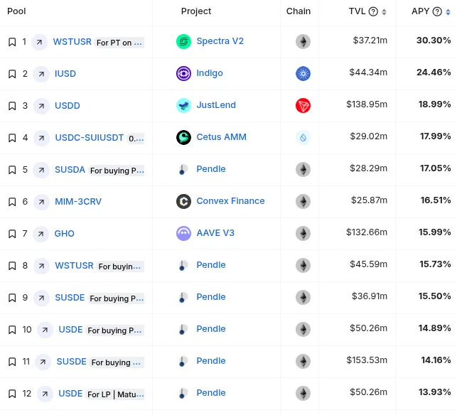This screenshot has height=415, width=457.
Task: Click the Cardano chain icon for Indigo
Action: click(x=303, y=73)
